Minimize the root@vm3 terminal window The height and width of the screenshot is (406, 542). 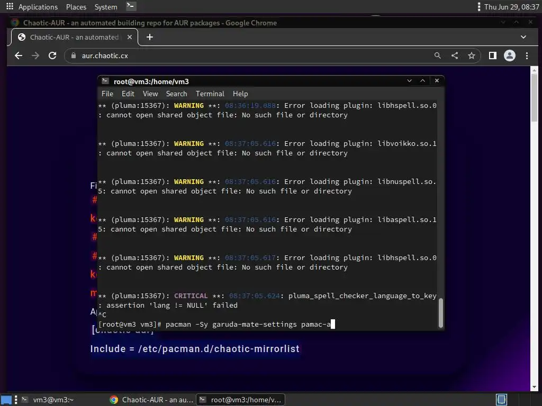pyautogui.click(x=409, y=81)
